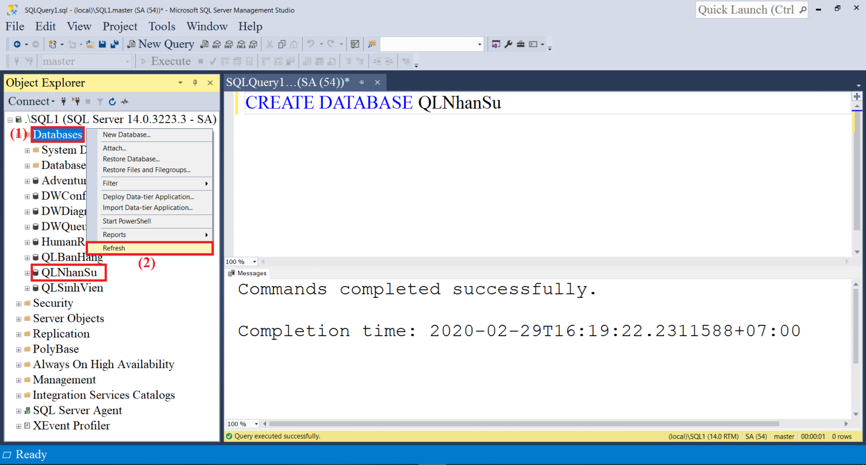
Task: Collapse the SQL1 server node
Action: 10,119
